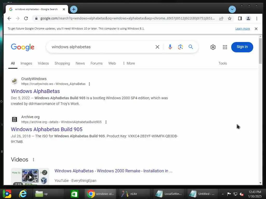Open the taskbar clock showing 12:43 PM
Viewport: 266px width, 199px height.
pos(255,194)
